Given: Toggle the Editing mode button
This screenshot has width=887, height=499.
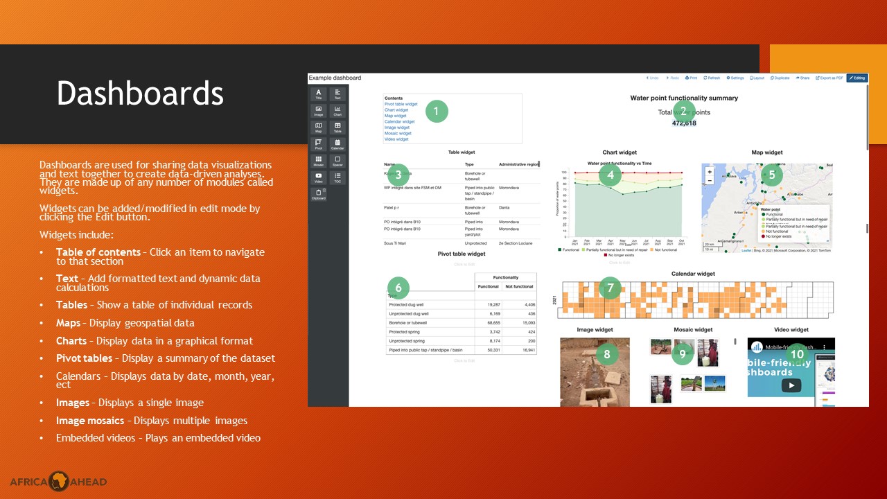Looking at the screenshot, I should coord(857,78).
